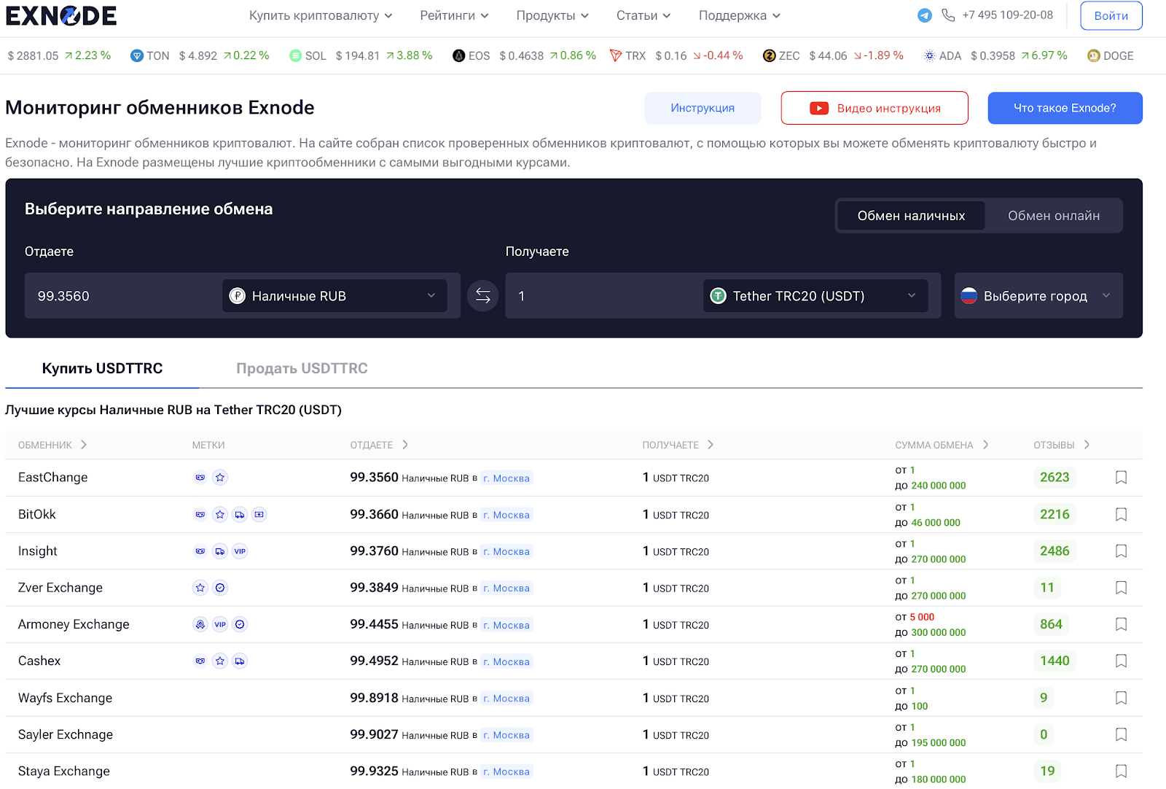The height and width of the screenshot is (789, 1166).
Task: Click the VIP badge in Armoney Exchange row
Action: [x=220, y=624]
